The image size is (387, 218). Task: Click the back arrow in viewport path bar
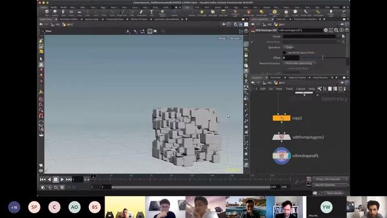click(x=41, y=24)
